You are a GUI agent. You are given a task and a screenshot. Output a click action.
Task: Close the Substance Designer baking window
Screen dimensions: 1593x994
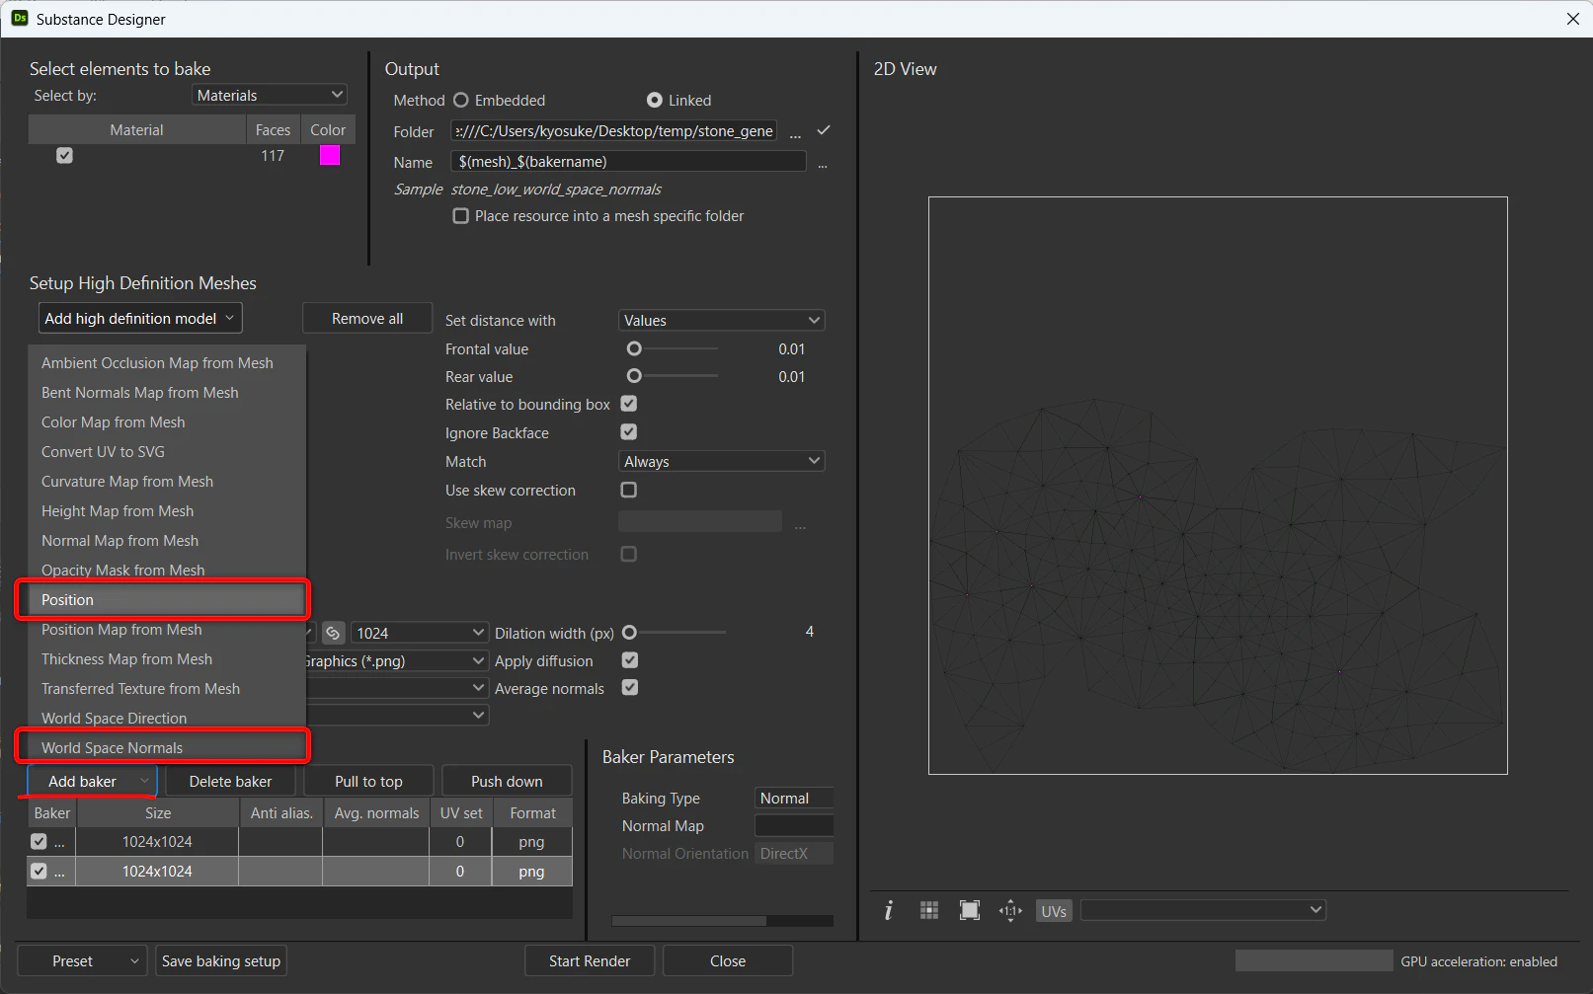(x=1572, y=19)
